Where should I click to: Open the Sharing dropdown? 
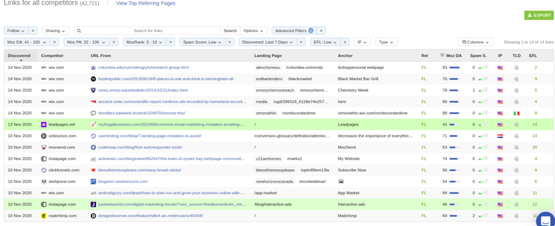click(x=55, y=31)
